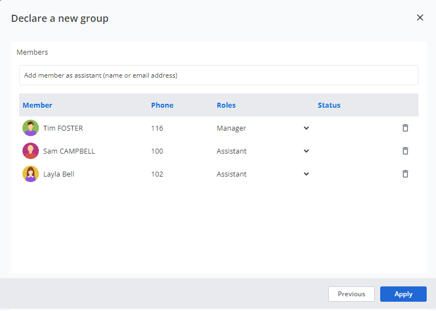Viewport: 436px width, 311px height.
Task: Click the Roles column header
Action: coord(226,105)
